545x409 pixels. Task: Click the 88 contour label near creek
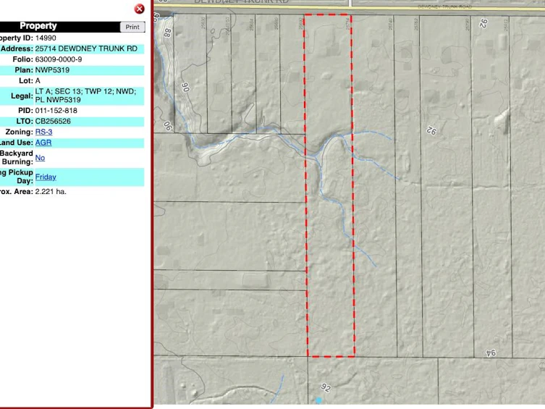(168, 33)
